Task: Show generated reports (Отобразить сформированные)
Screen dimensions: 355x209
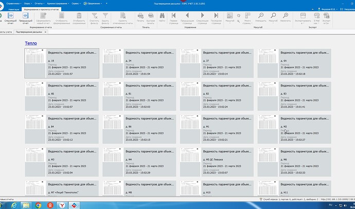Action: click(x=62, y=18)
